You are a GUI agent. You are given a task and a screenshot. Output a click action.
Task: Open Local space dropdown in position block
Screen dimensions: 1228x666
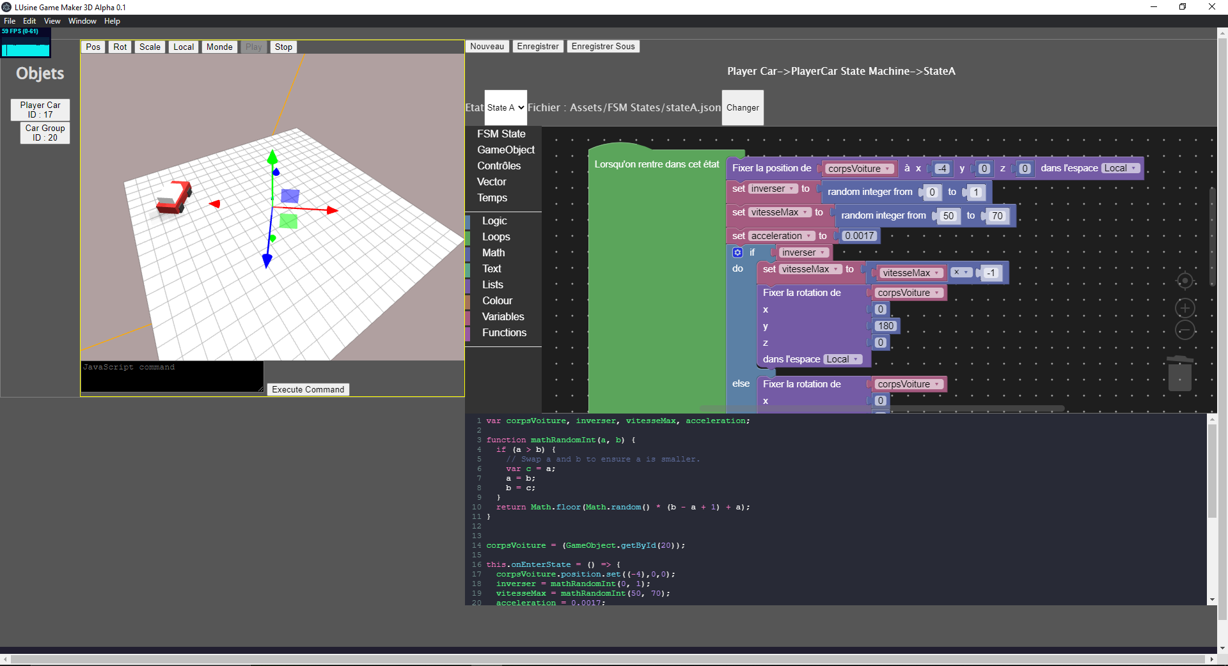(x=1121, y=168)
